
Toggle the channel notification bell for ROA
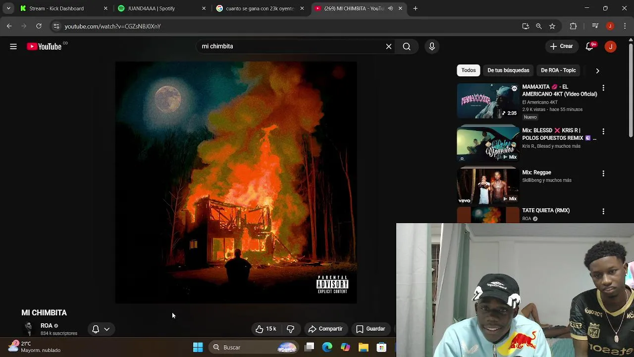[96, 329]
